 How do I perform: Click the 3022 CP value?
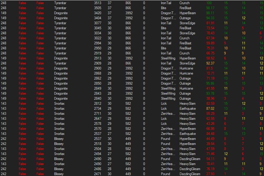click(x=97, y=38)
